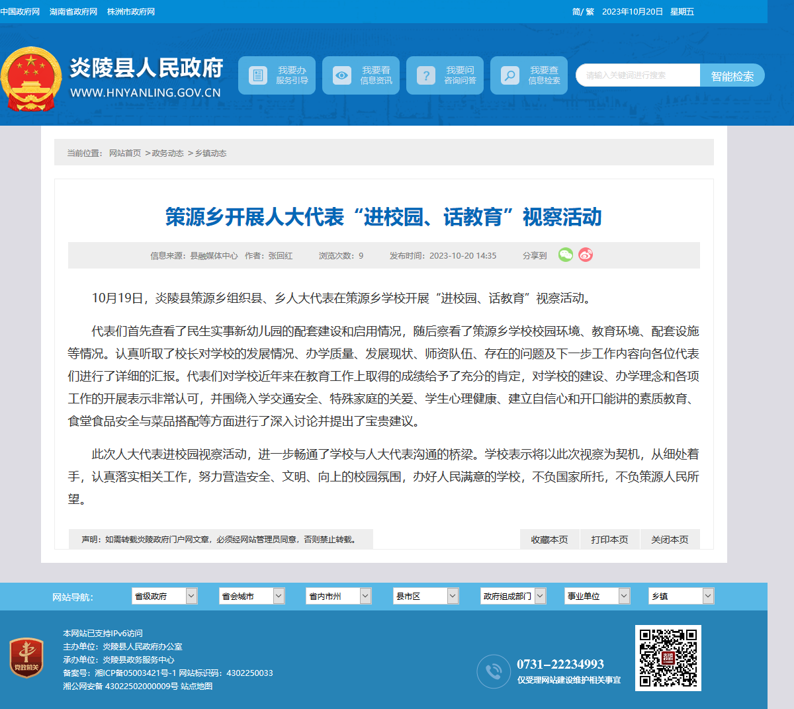Viewport: 794px width, 709px height.
Task: Go to 网站首页 breadcrumb link
Action: coord(125,153)
